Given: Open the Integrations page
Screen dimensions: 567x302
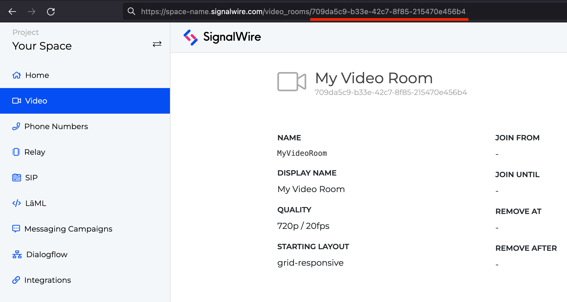Looking at the screenshot, I should pos(48,280).
